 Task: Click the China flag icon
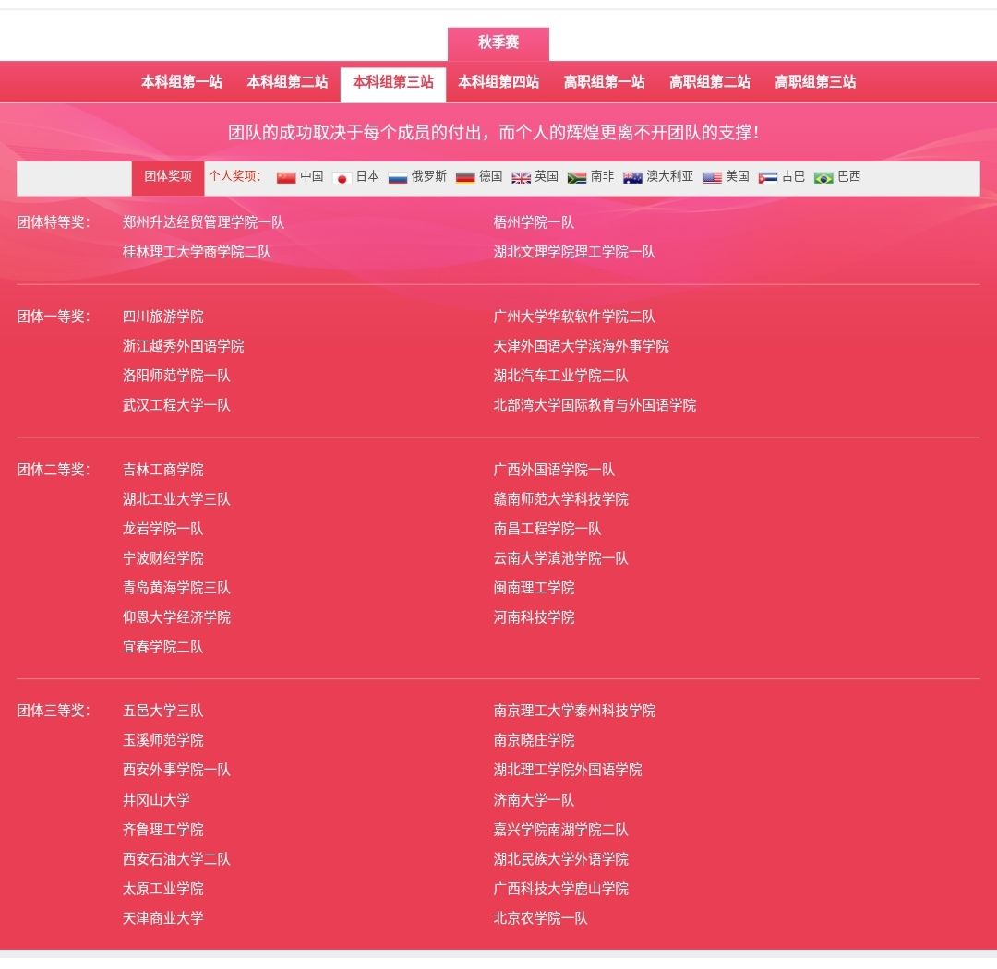pyautogui.click(x=286, y=177)
